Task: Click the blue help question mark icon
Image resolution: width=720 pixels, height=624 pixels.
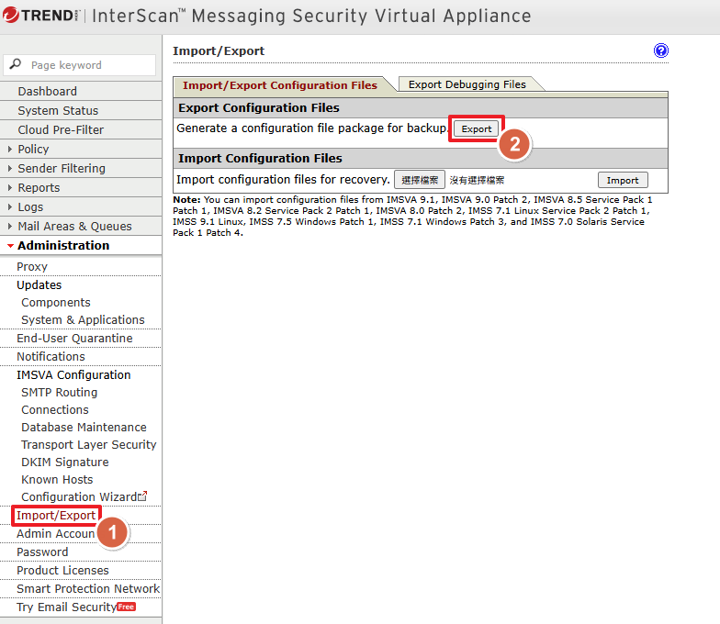Action: point(661,51)
